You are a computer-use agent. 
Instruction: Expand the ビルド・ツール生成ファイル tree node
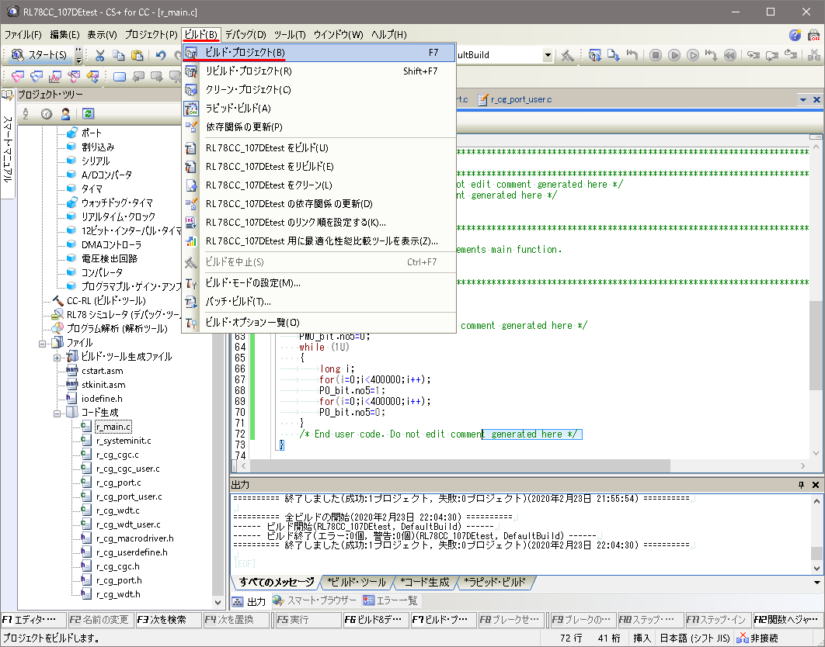point(57,357)
